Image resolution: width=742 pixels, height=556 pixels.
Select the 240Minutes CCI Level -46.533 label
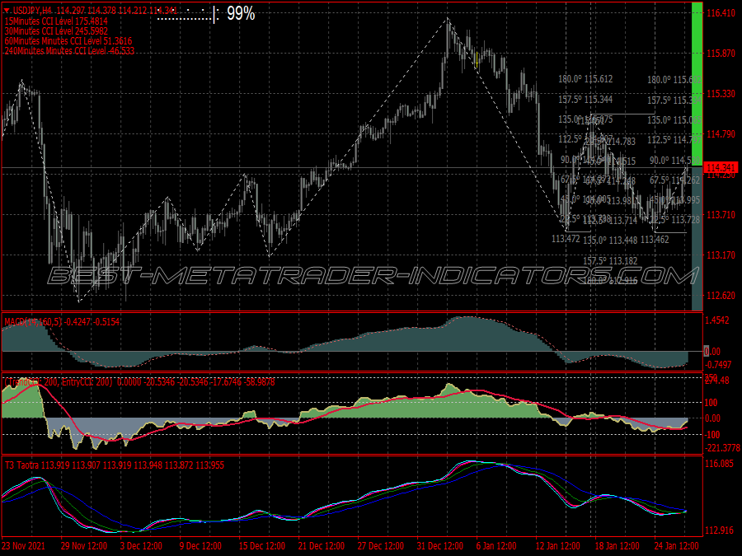[x=69, y=50]
